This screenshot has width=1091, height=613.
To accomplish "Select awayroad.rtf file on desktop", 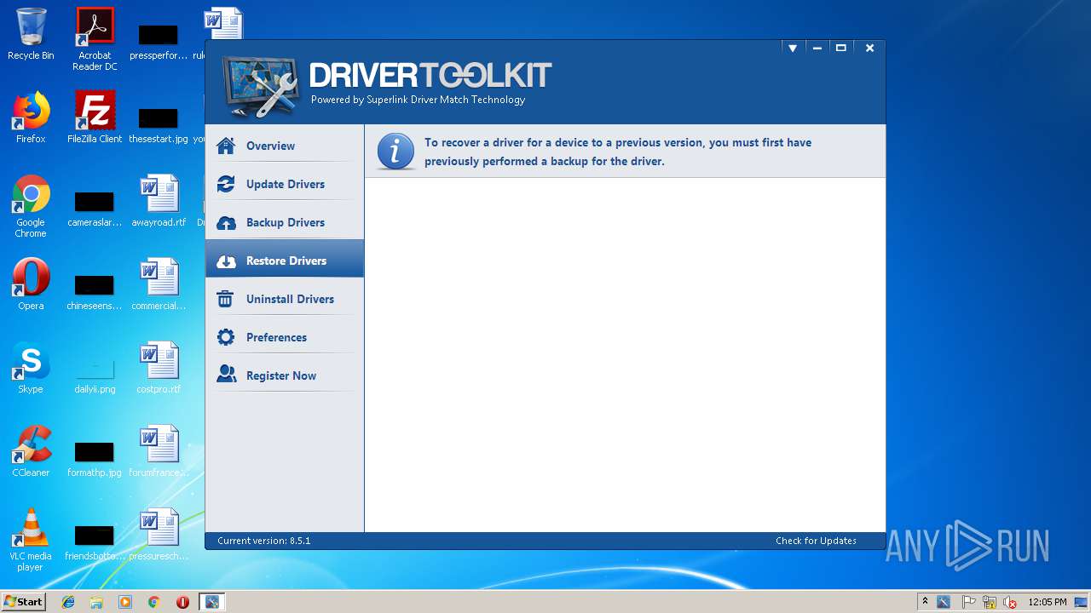I will [159, 201].
